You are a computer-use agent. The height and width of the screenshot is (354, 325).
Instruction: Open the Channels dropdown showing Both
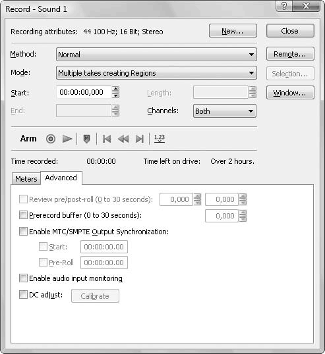pos(225,111)
